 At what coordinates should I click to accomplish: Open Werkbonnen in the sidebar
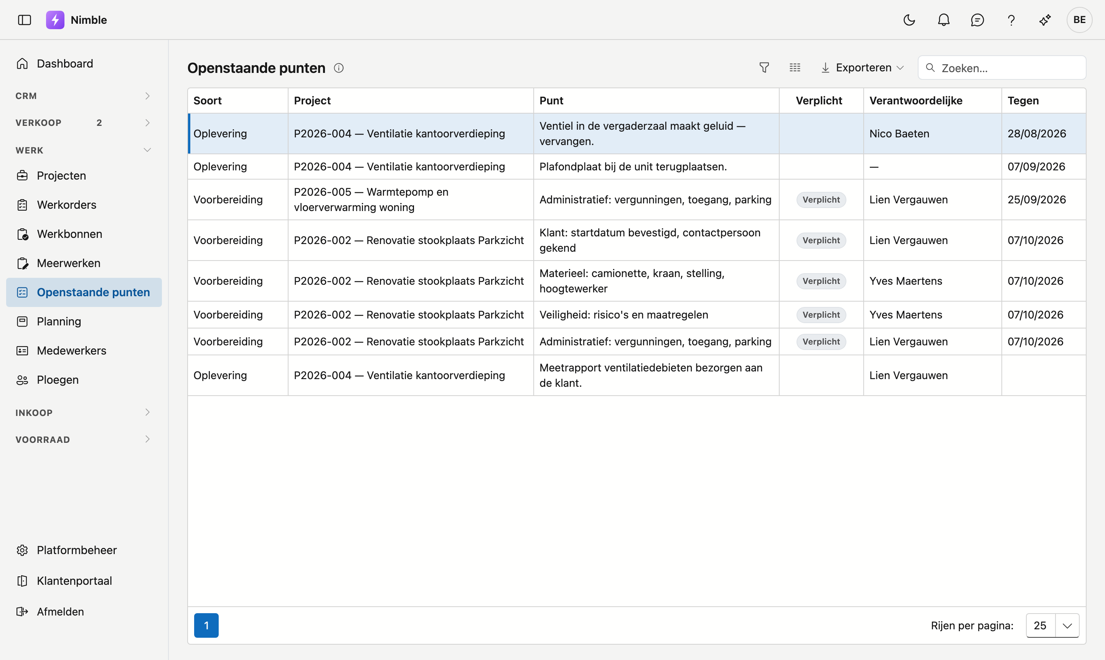[x=84, y=234]
